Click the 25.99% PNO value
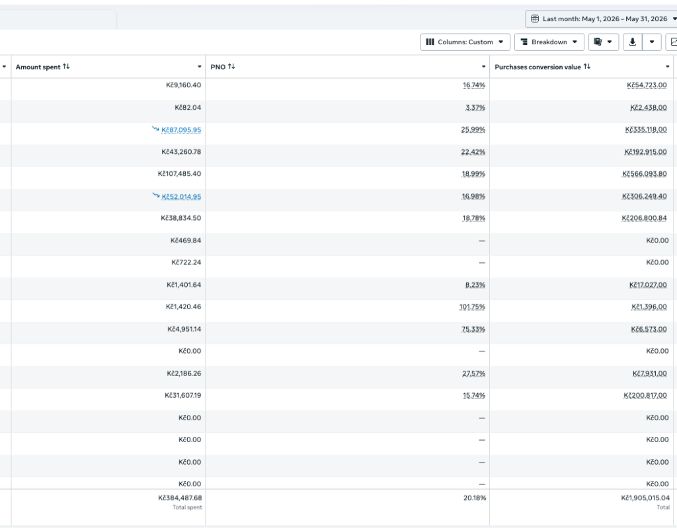 pyautogui.click(x=473, y=130)
